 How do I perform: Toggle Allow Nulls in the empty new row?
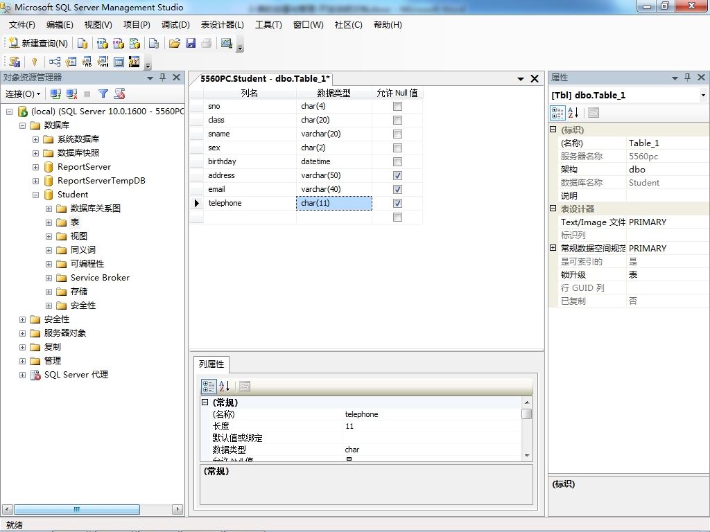point(397,217)
